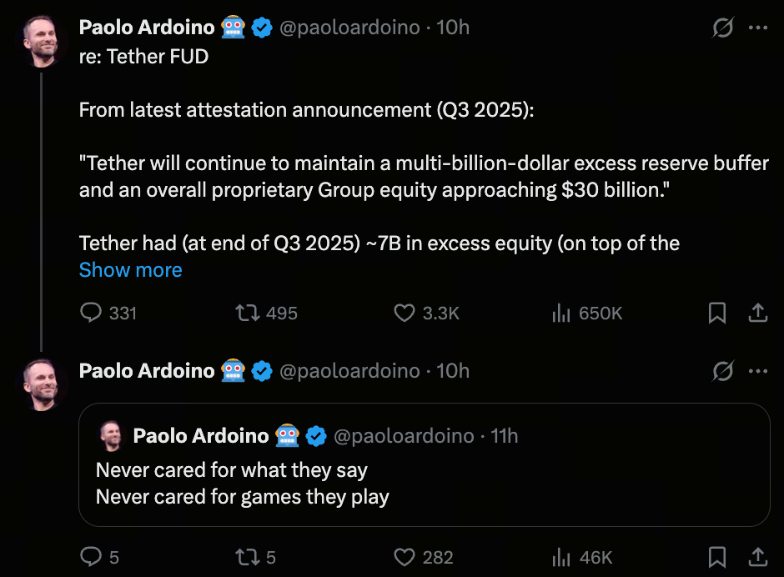Reply to the Tether FUD tweet
The height and width of the screenshot is (577, 784).
tap(91, 314)
